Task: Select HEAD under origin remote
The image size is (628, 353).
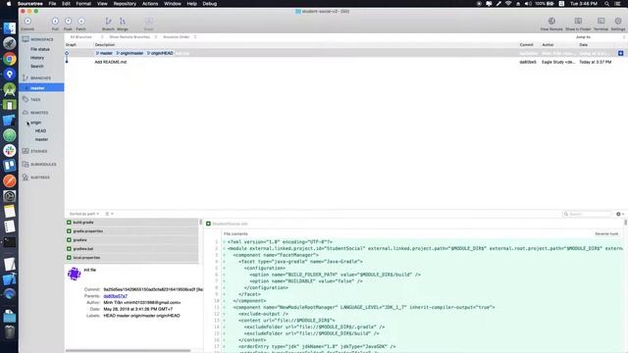Action: point(40,130)
